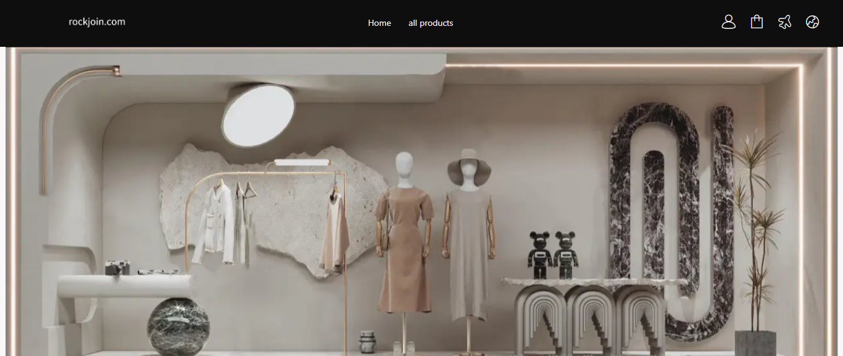Click the rockjoin.com site logo
Image resolution: width=843 pixels, height=356 pixels.
pos(97,22)
